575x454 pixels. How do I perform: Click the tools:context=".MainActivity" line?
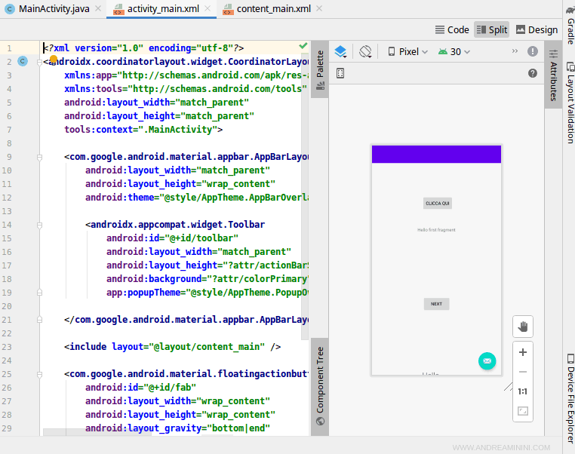click(143, 130)
